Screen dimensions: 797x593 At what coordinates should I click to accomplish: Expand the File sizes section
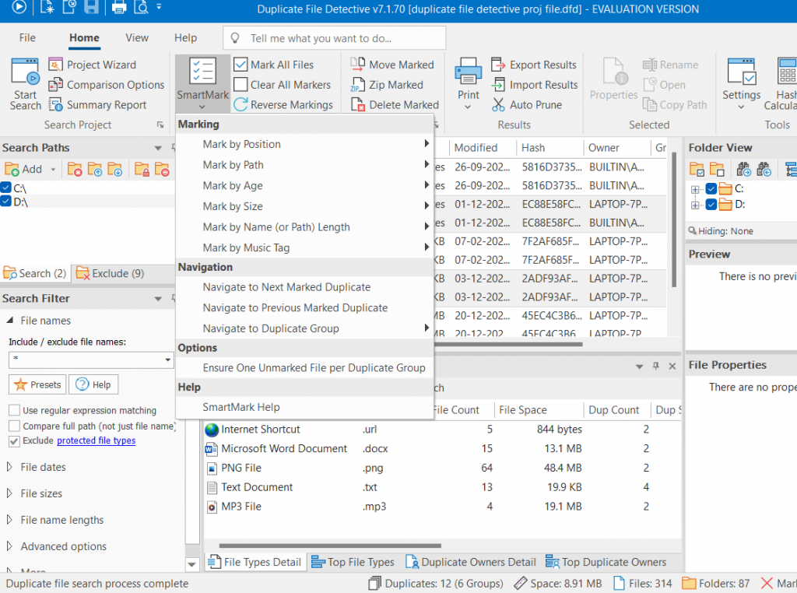[x=9, y=493]
